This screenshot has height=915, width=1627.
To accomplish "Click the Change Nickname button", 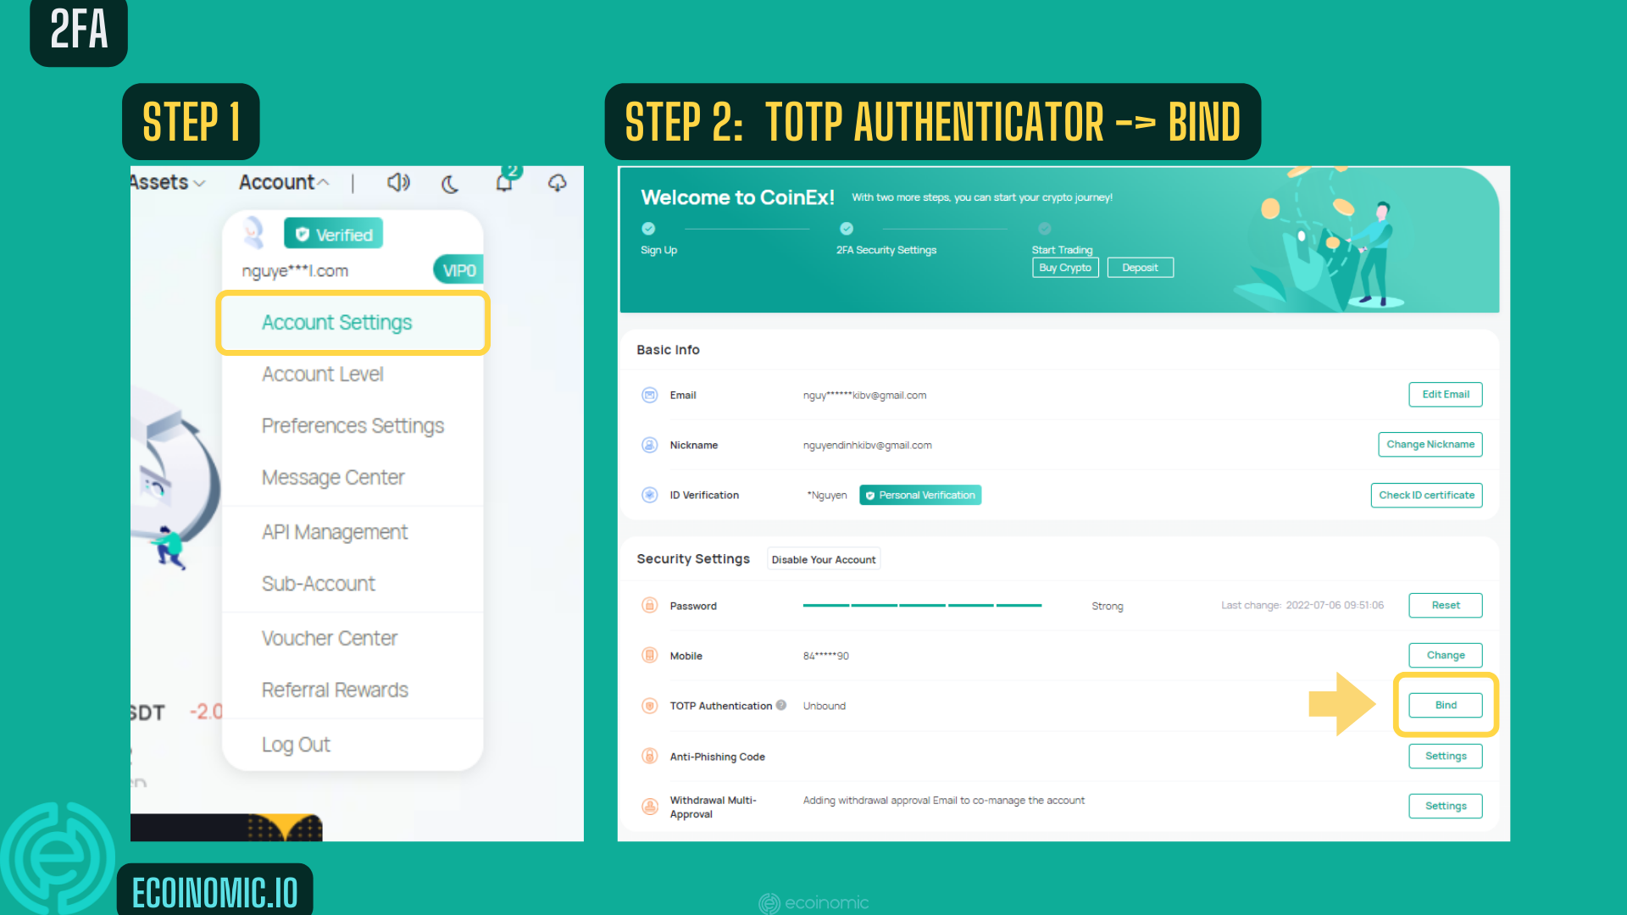I will 1430,445.
